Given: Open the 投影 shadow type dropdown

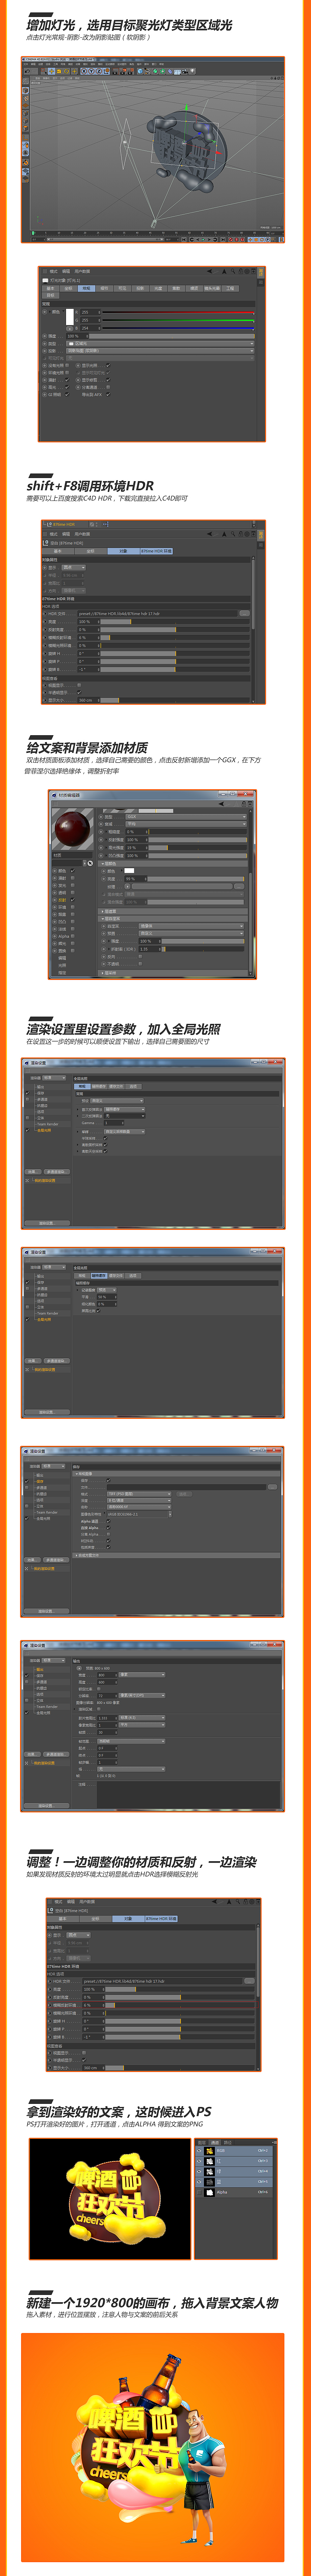Looking at the screenshot, I should click(160, 351).
